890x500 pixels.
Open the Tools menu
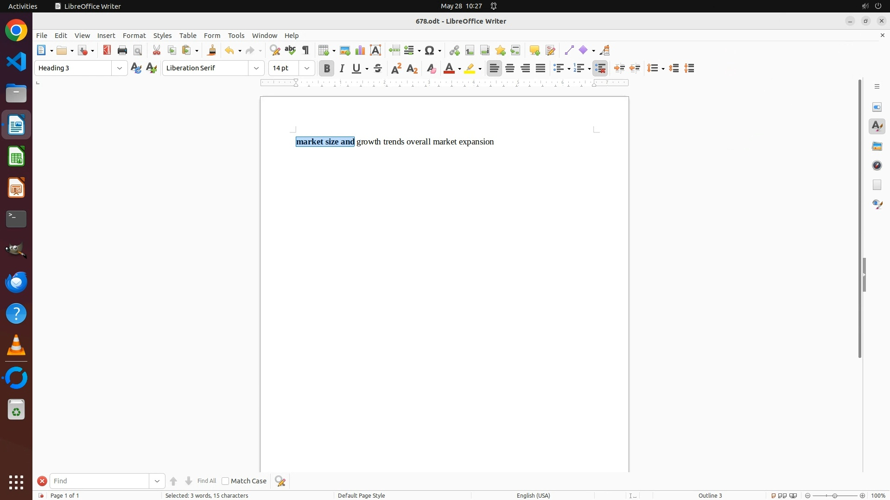tap(236, 36)
